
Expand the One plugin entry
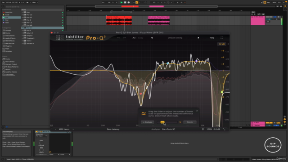pos(22,12)
